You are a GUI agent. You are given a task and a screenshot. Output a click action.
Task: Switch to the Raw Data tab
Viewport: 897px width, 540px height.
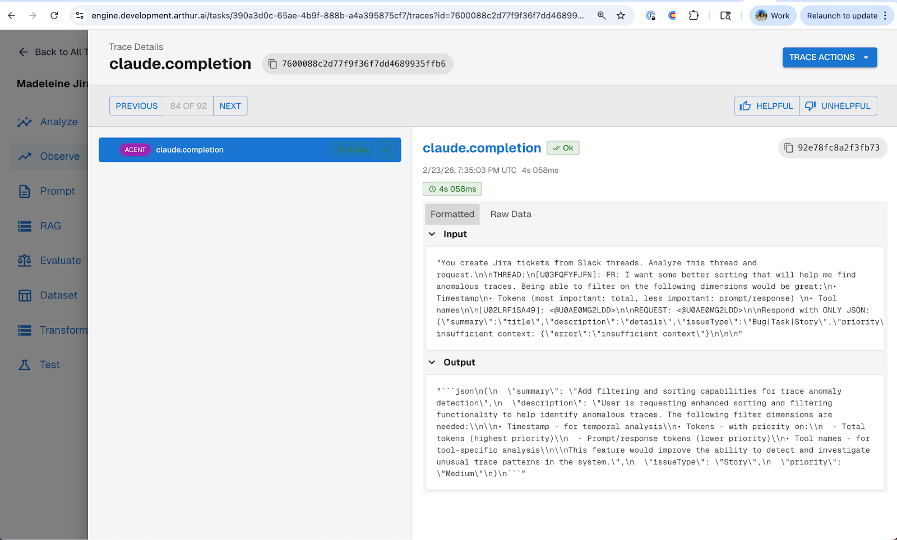(x=511, y=214)
